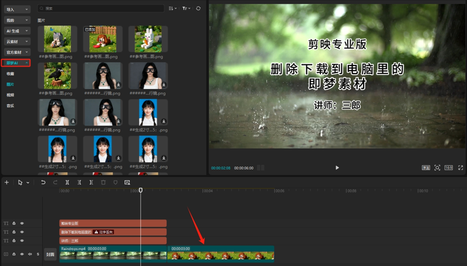This screenshot has width=467, height=266.
Task: Click the add track plus icon
Action: pos(7,182)
